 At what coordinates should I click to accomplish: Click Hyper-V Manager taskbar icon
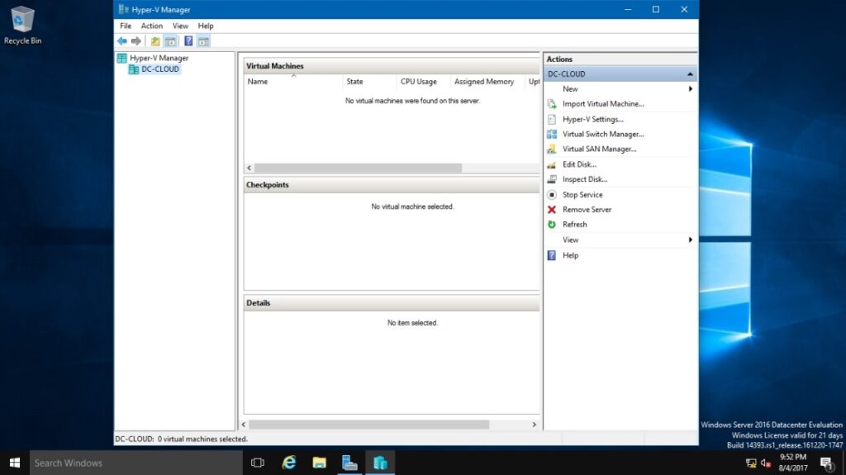point(380,463)
